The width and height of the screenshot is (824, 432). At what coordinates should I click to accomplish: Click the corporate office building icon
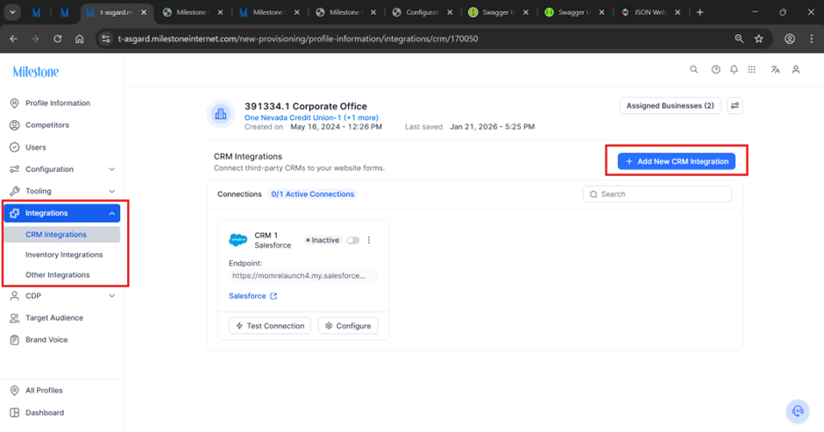(221, 114)
